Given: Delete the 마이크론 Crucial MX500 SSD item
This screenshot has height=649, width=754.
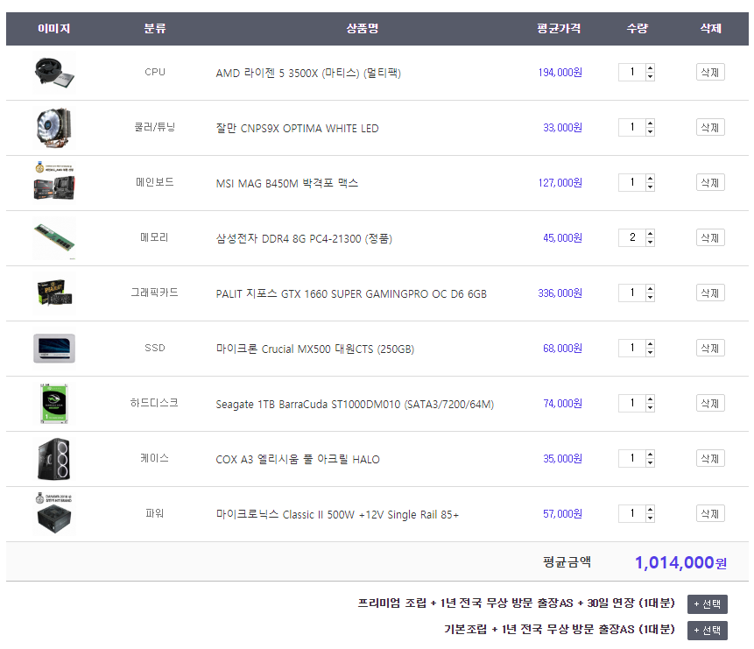Looking at the screenshot, I should click(x=710, y=348).
